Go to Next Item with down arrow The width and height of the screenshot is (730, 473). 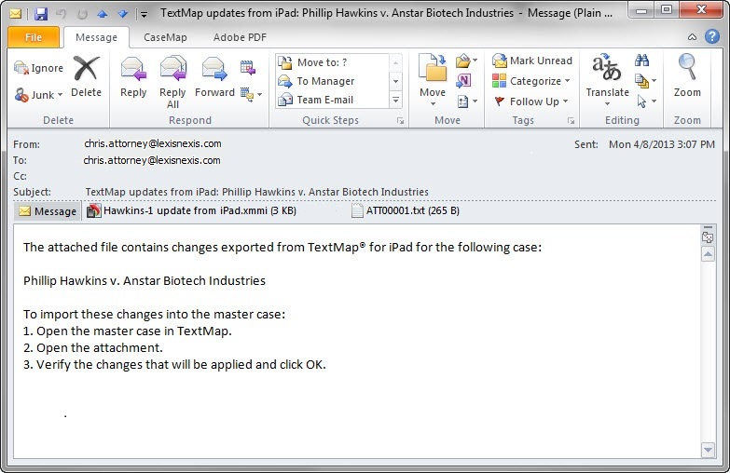(123, 14)
